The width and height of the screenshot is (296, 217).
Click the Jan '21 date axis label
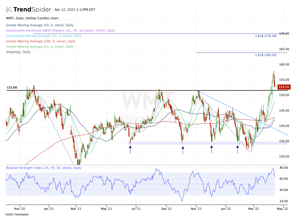49,209
